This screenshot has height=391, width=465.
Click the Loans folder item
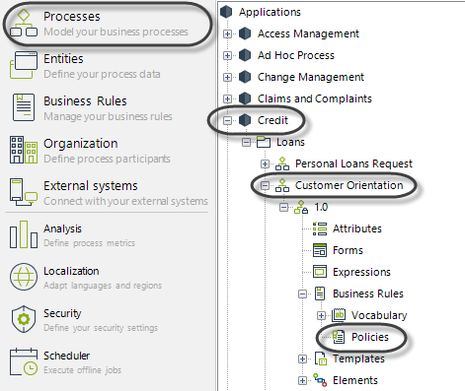[290, 142]
